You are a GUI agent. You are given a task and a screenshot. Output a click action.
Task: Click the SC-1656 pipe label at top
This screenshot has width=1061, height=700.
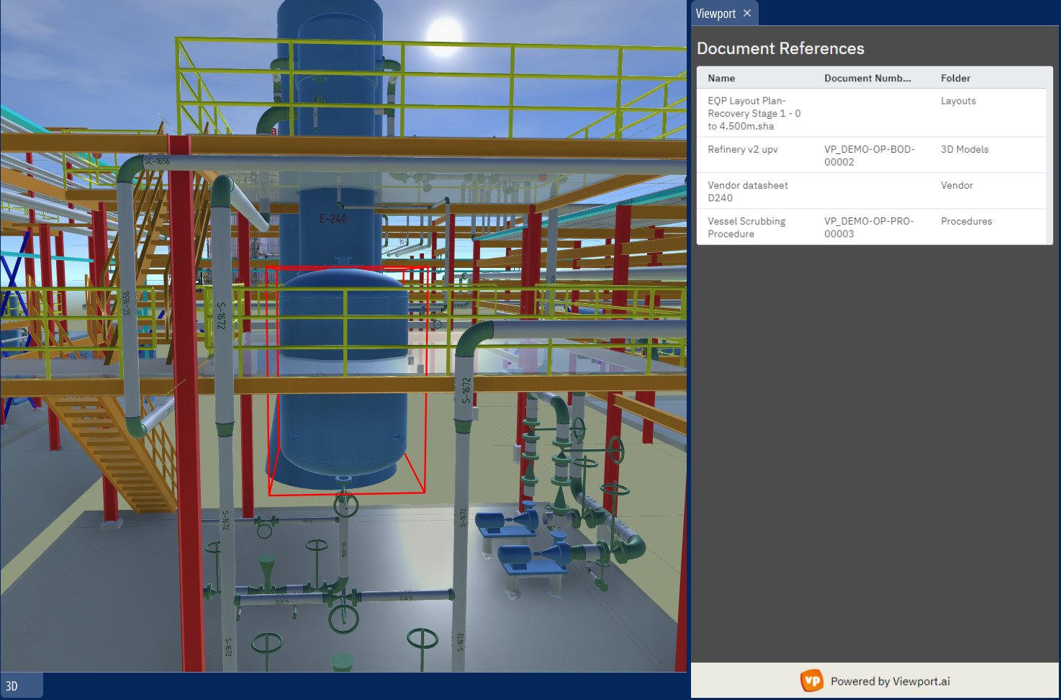coord(157,161)
